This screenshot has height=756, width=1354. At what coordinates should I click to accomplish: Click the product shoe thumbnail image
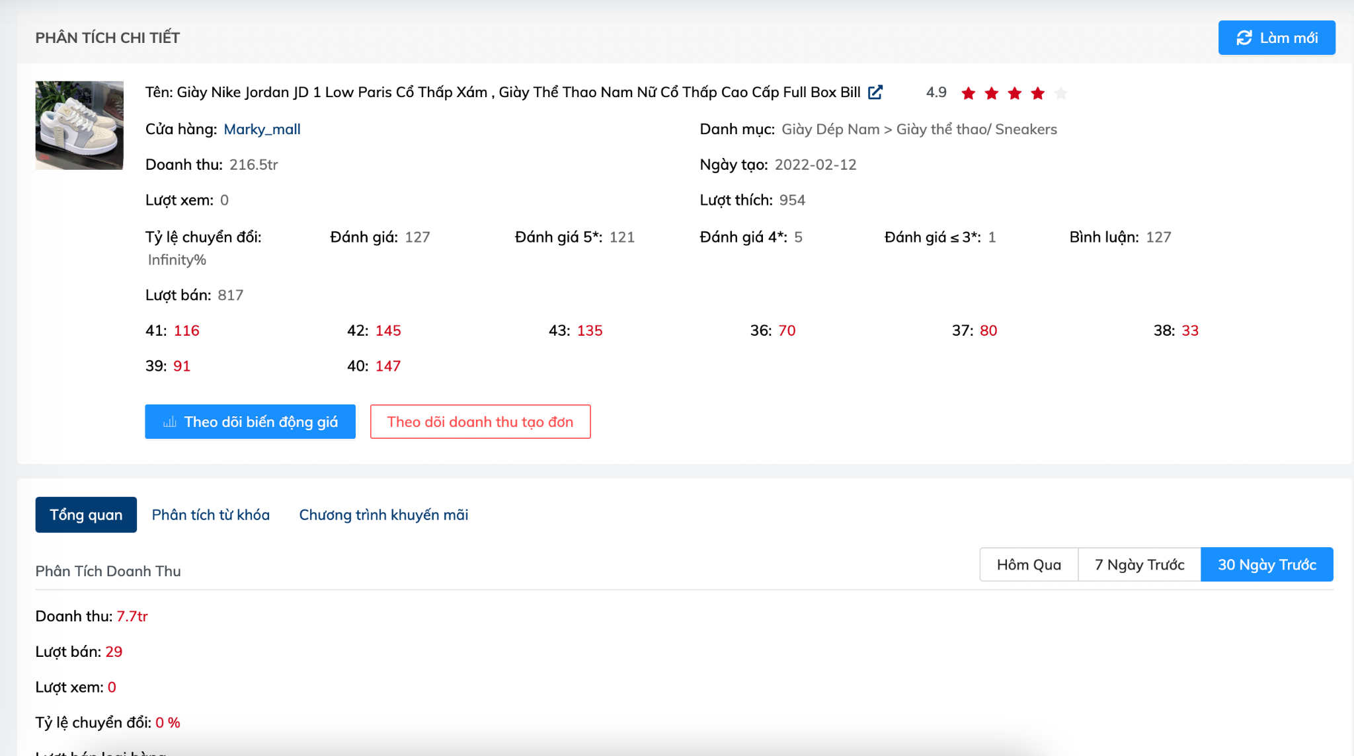tap(79, 125)
